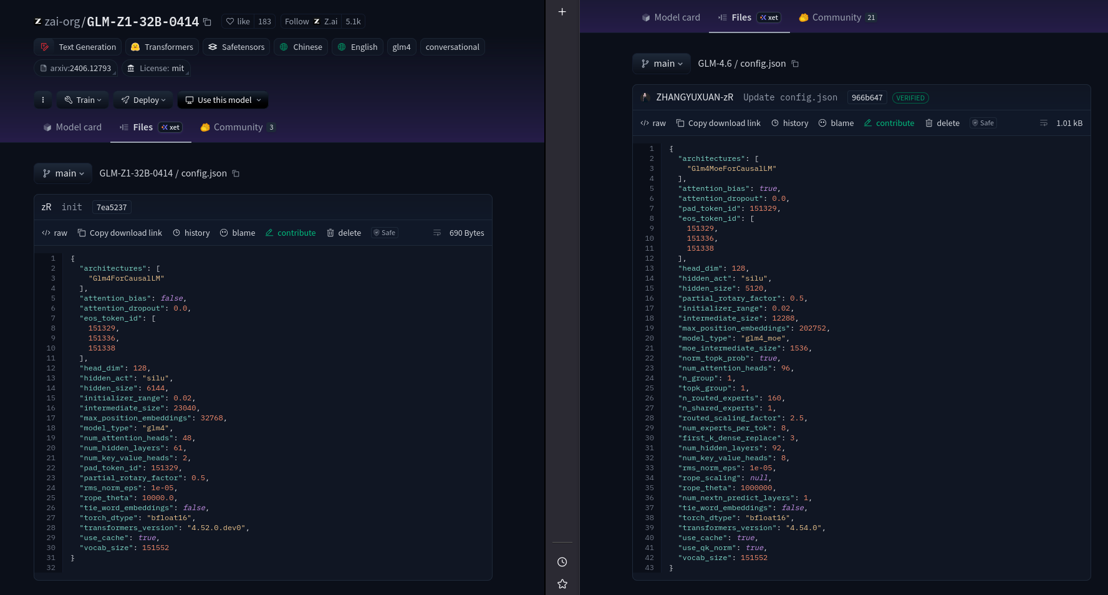
Task: Open the history clock icon in sidebar
Action: (562, 562)
